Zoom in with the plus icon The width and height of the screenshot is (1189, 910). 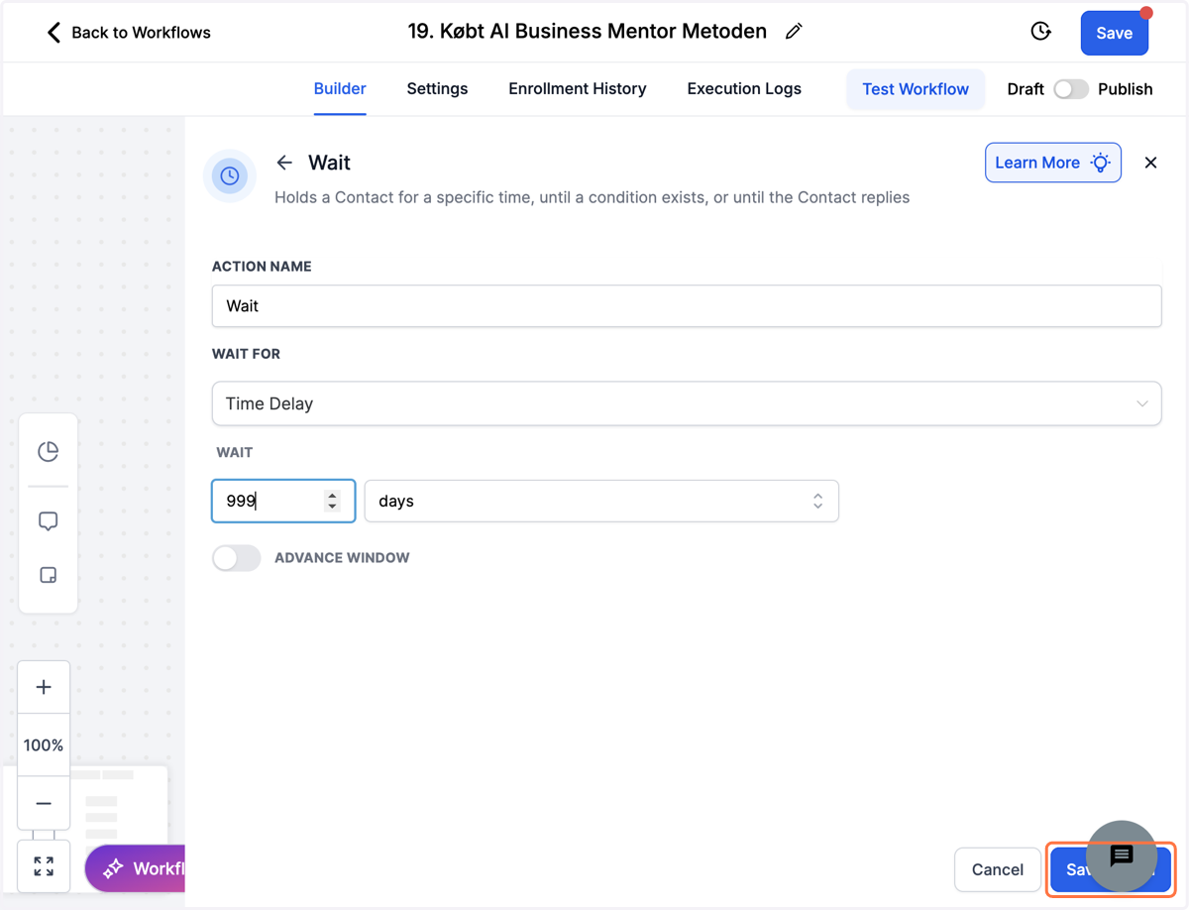point(44,687)
